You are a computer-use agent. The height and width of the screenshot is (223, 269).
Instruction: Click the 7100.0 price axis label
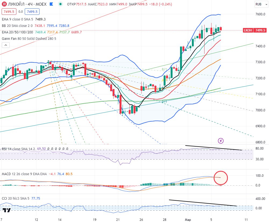pos(260,94)
